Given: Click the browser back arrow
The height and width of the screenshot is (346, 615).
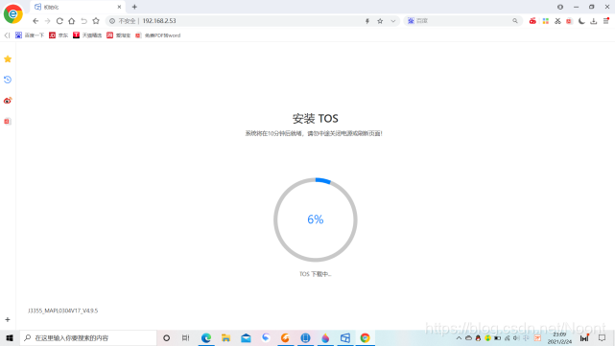Looking at the screenshot, I should [35, 21].
